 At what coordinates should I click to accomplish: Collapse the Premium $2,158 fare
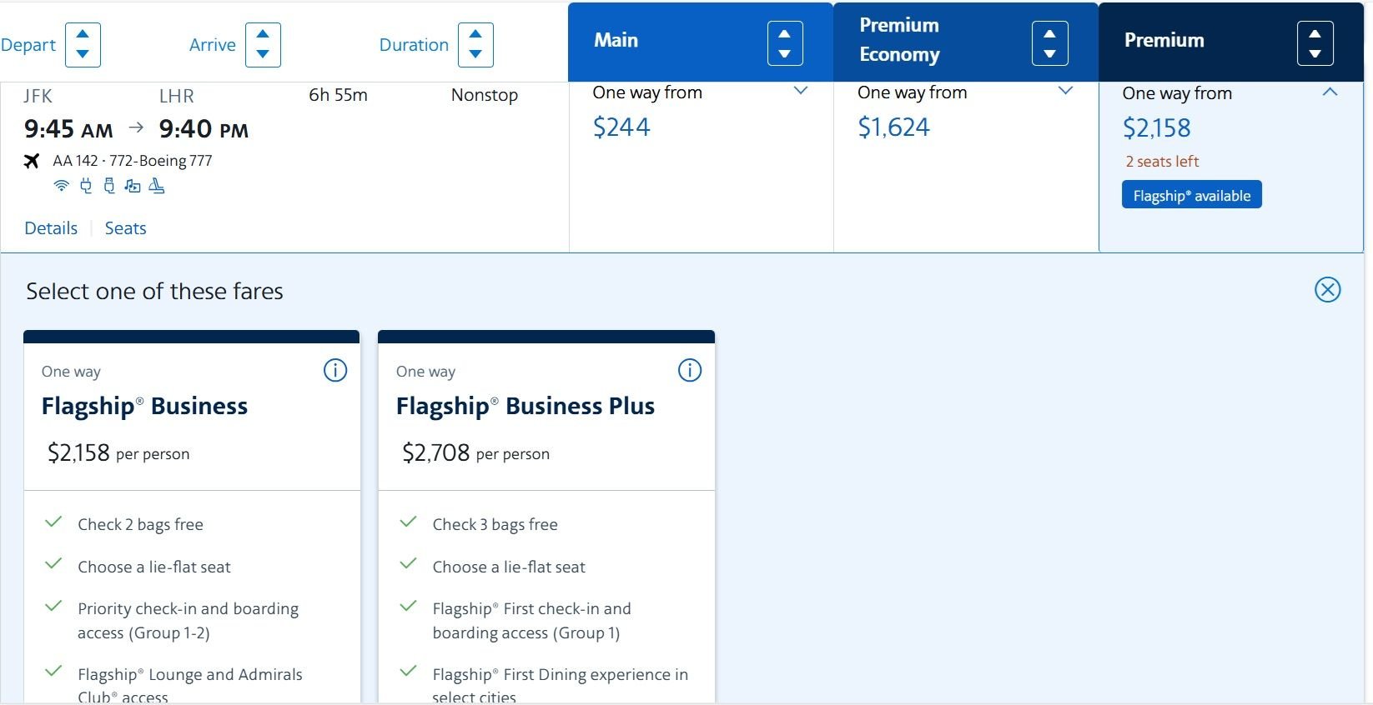click(x=1330, y=92)
